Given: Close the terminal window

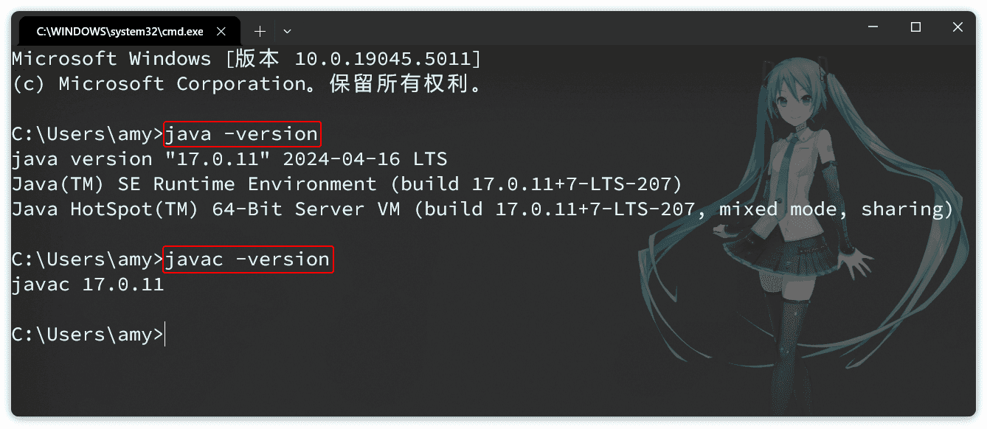Looking at the screenshot, I should (x=957, y=27).
